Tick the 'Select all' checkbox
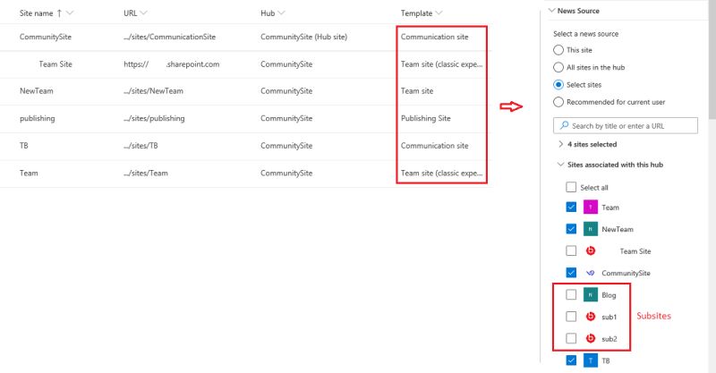 571,187
